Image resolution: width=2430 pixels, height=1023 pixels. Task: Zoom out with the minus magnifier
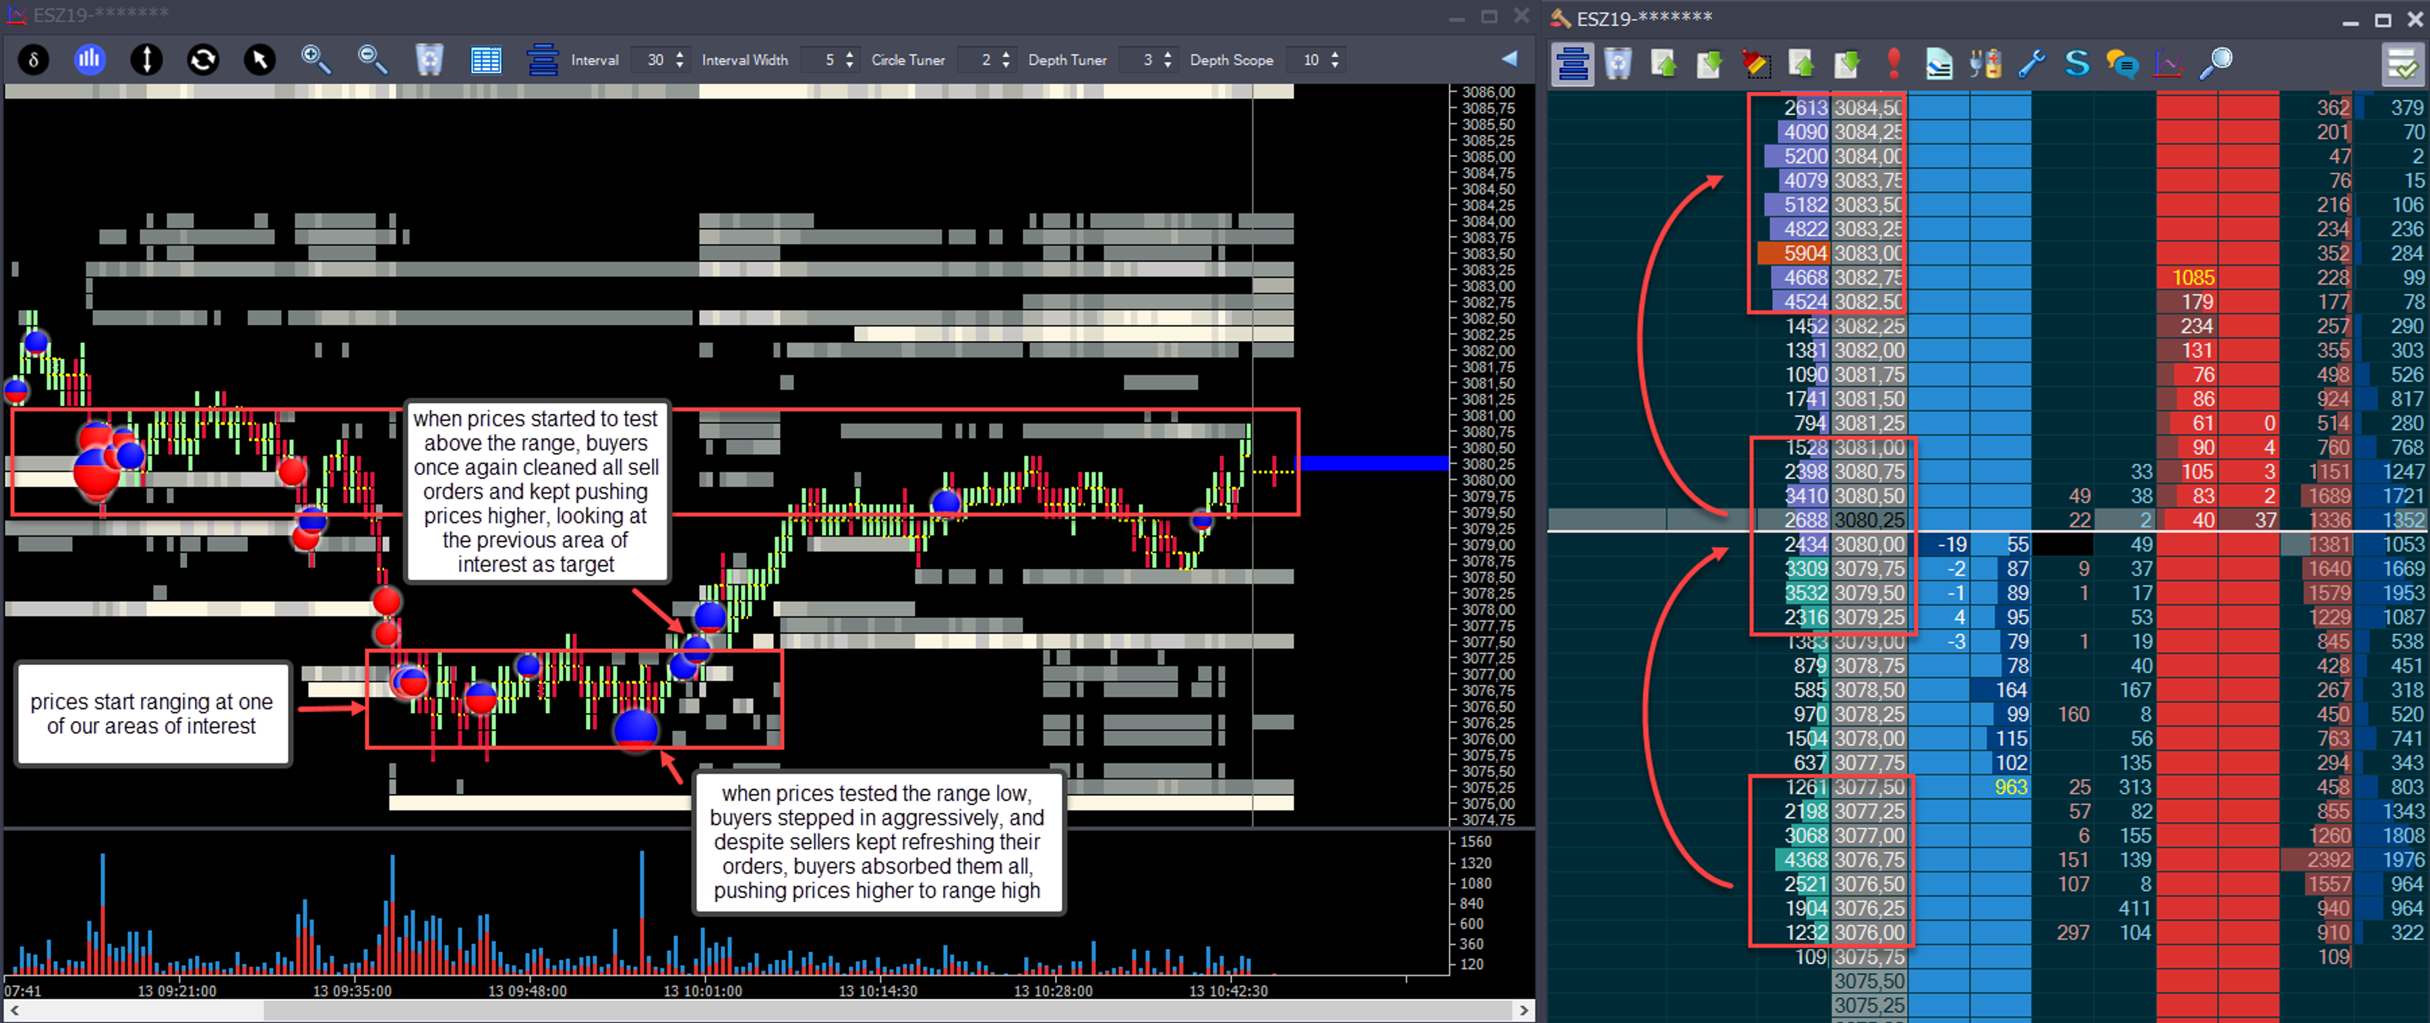pyautogui.click(x=373, y=60)
